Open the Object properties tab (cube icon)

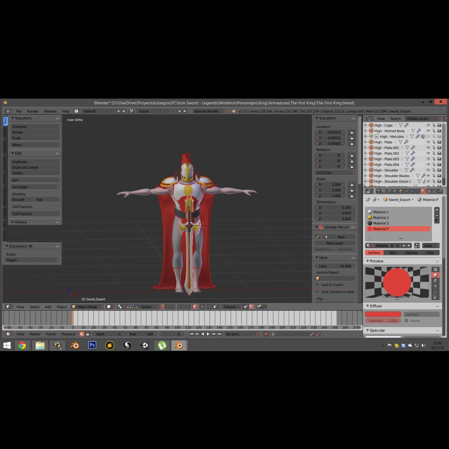pyautogui.click(x=401, y=192)
